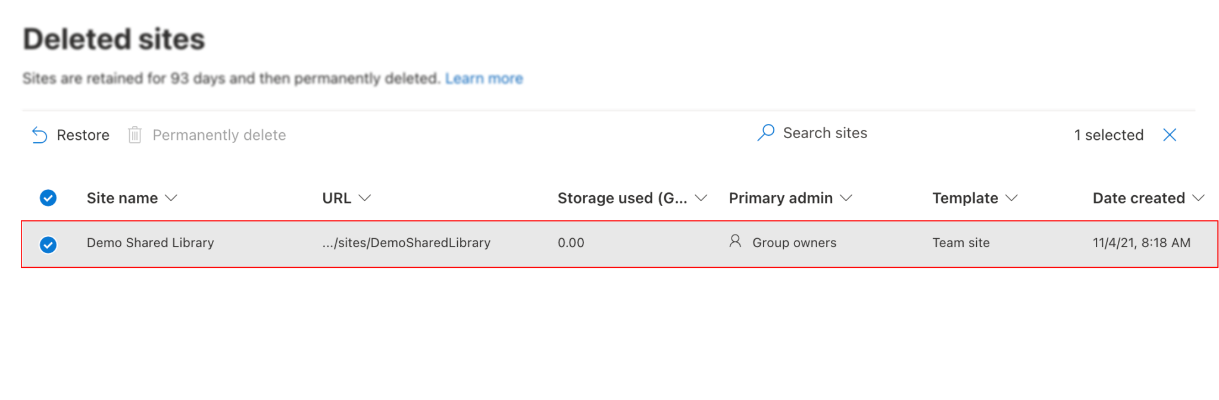Viewport: 1219px width, 400px height.
Task: Click the Restore button label
Action: [x=83, y=135]
